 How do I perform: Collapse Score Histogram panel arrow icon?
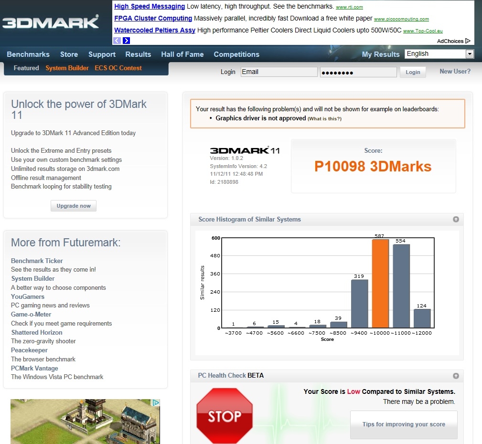tap(456, 219)
